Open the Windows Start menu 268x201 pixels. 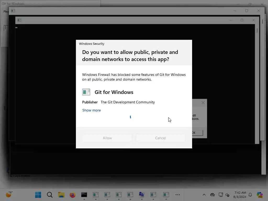[38, 195]
